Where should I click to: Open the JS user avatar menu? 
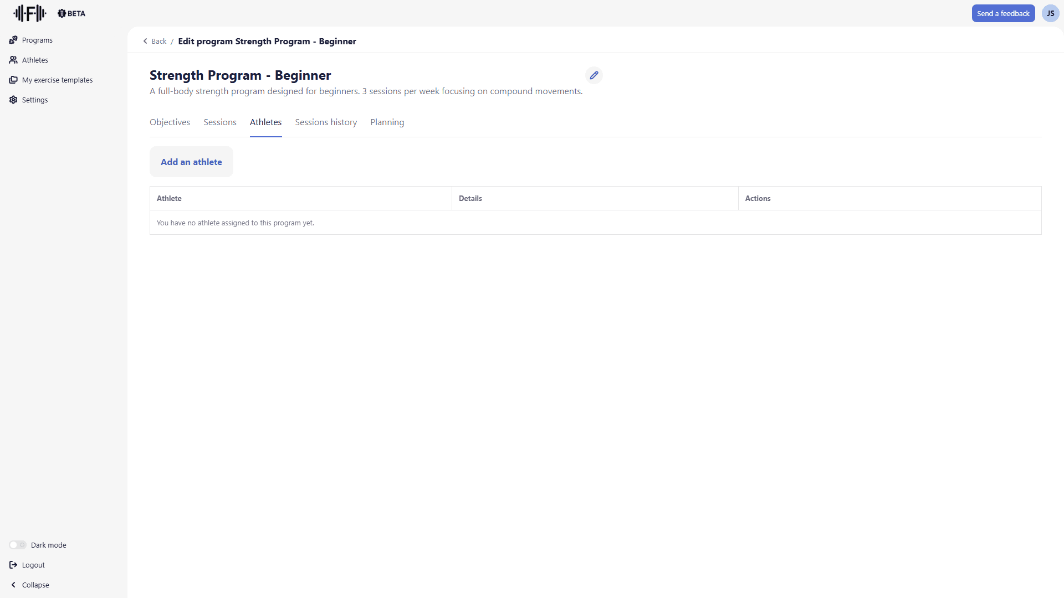pyautogui.click(x=1050, y=13)
